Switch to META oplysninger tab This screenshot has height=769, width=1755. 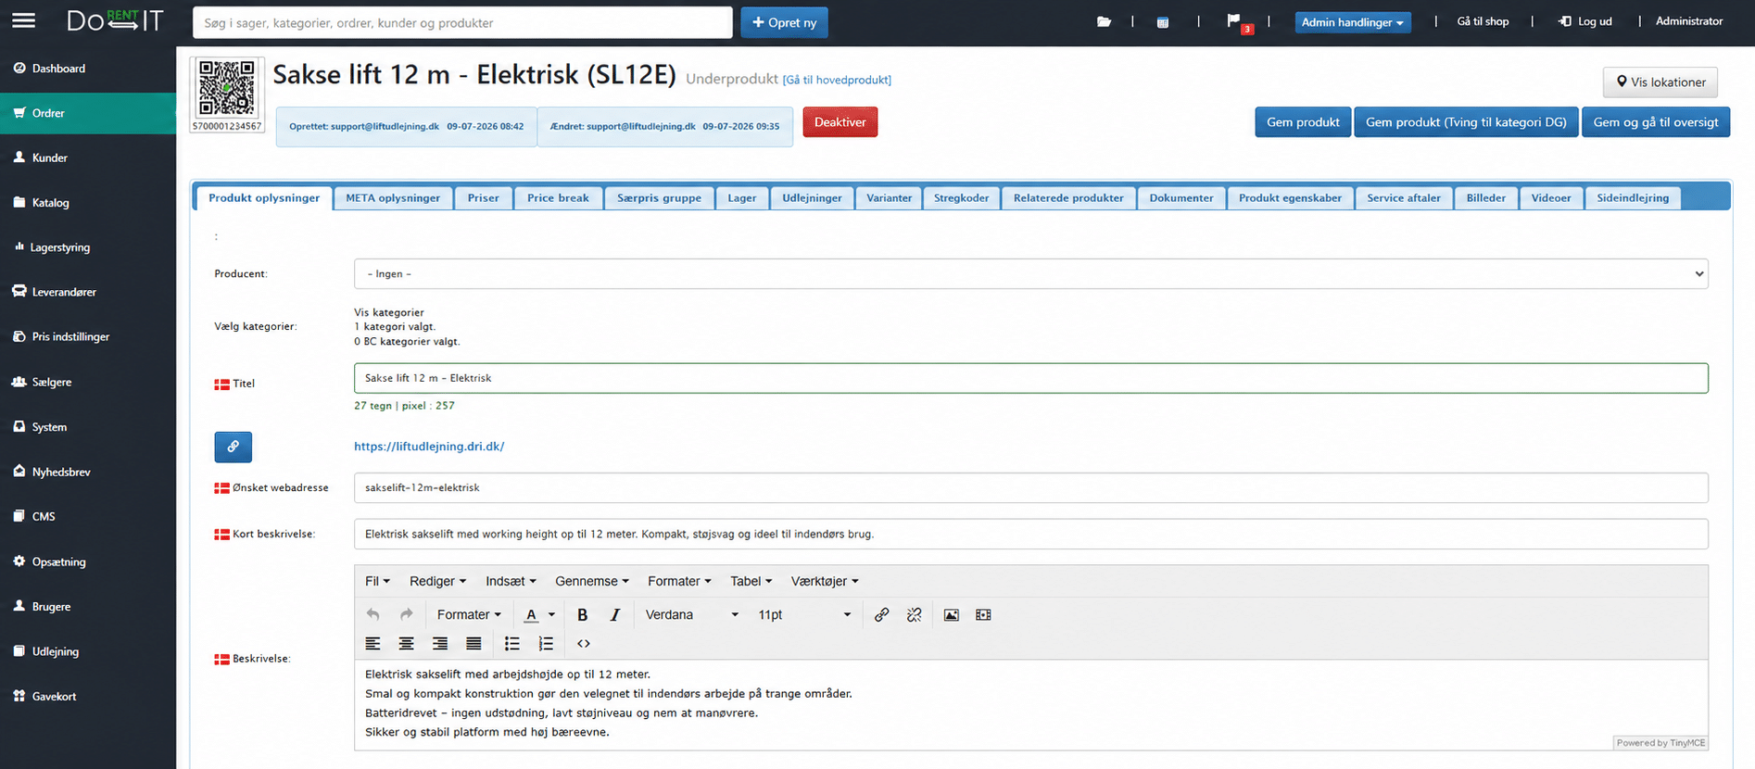(393, 198)
